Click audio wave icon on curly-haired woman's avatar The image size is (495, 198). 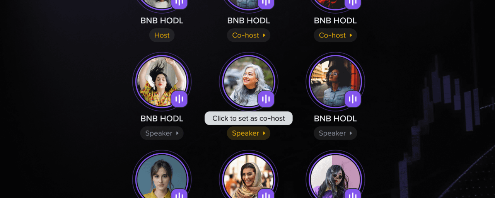coord(353,99)
